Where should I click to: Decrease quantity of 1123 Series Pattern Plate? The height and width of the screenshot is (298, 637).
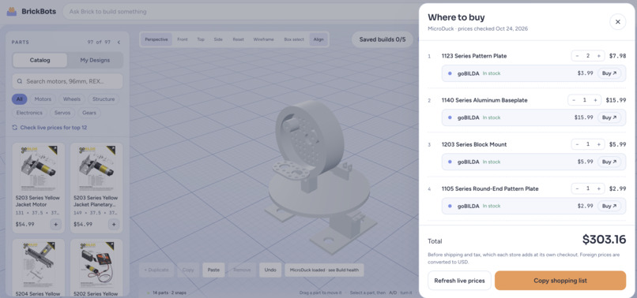tap(577, 56)
